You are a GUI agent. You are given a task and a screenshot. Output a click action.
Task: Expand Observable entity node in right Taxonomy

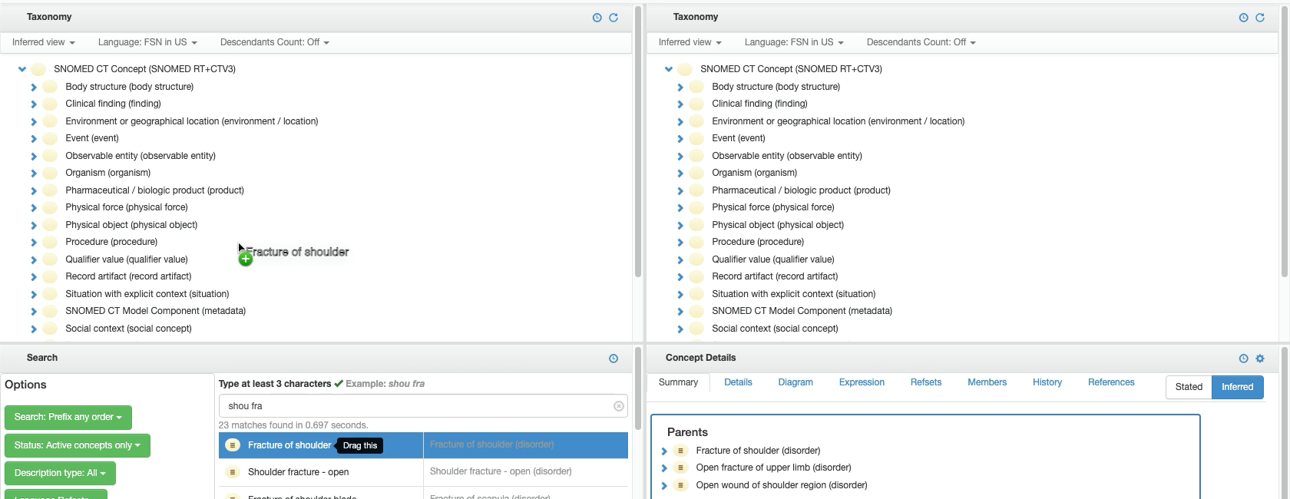[x=680, y=157]
